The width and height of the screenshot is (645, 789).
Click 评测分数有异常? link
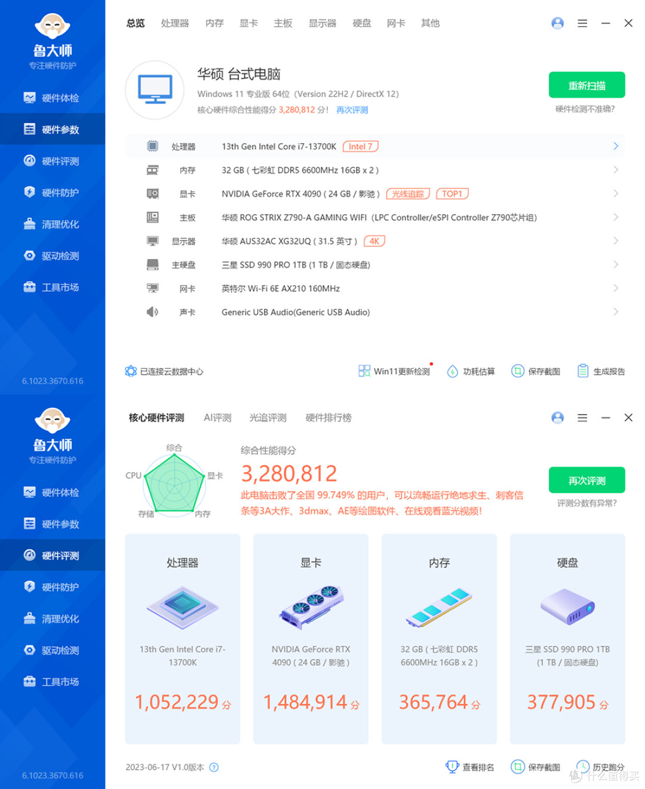pos(587,504)
